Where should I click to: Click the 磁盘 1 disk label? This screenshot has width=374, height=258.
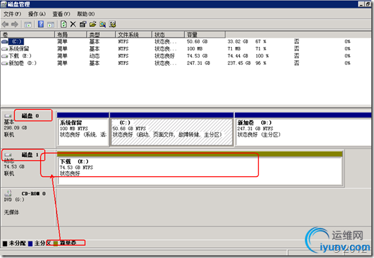click(x=30, y=155)
